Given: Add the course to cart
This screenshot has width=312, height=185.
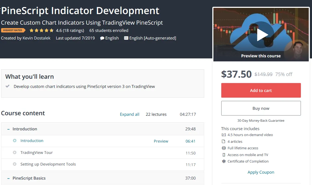Looking at the screenshot, I should click(x=261, y=90).
